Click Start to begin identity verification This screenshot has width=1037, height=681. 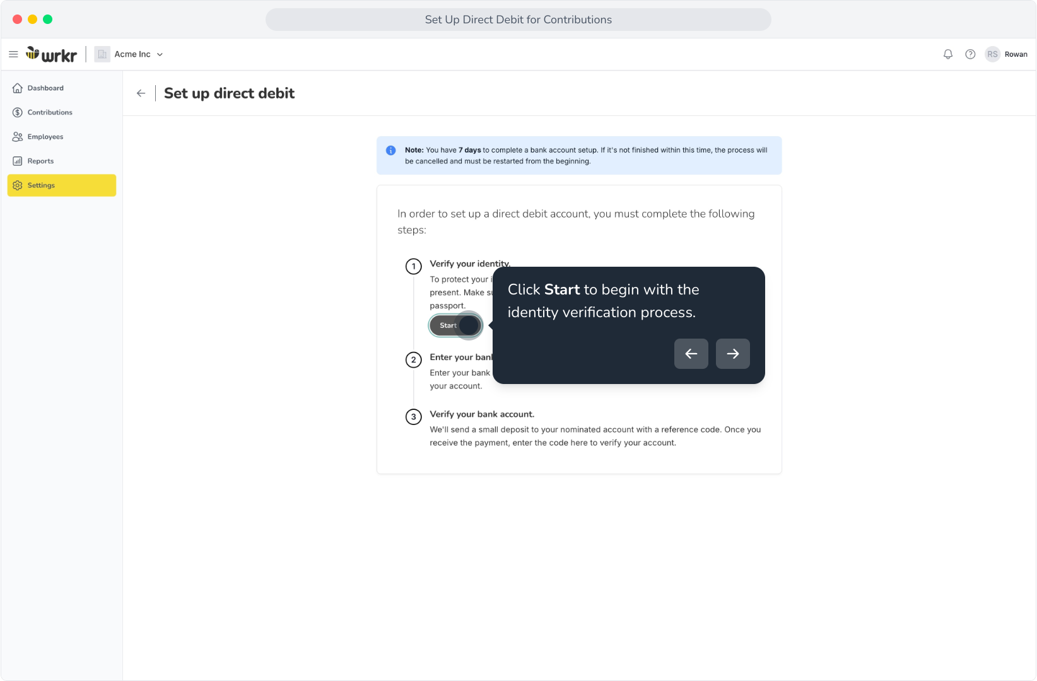click(455, 325)
